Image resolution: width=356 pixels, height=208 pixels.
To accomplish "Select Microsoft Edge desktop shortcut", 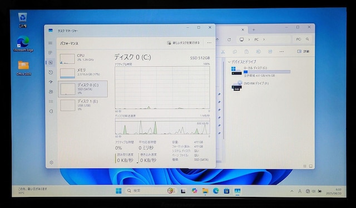I will point(23,44).
